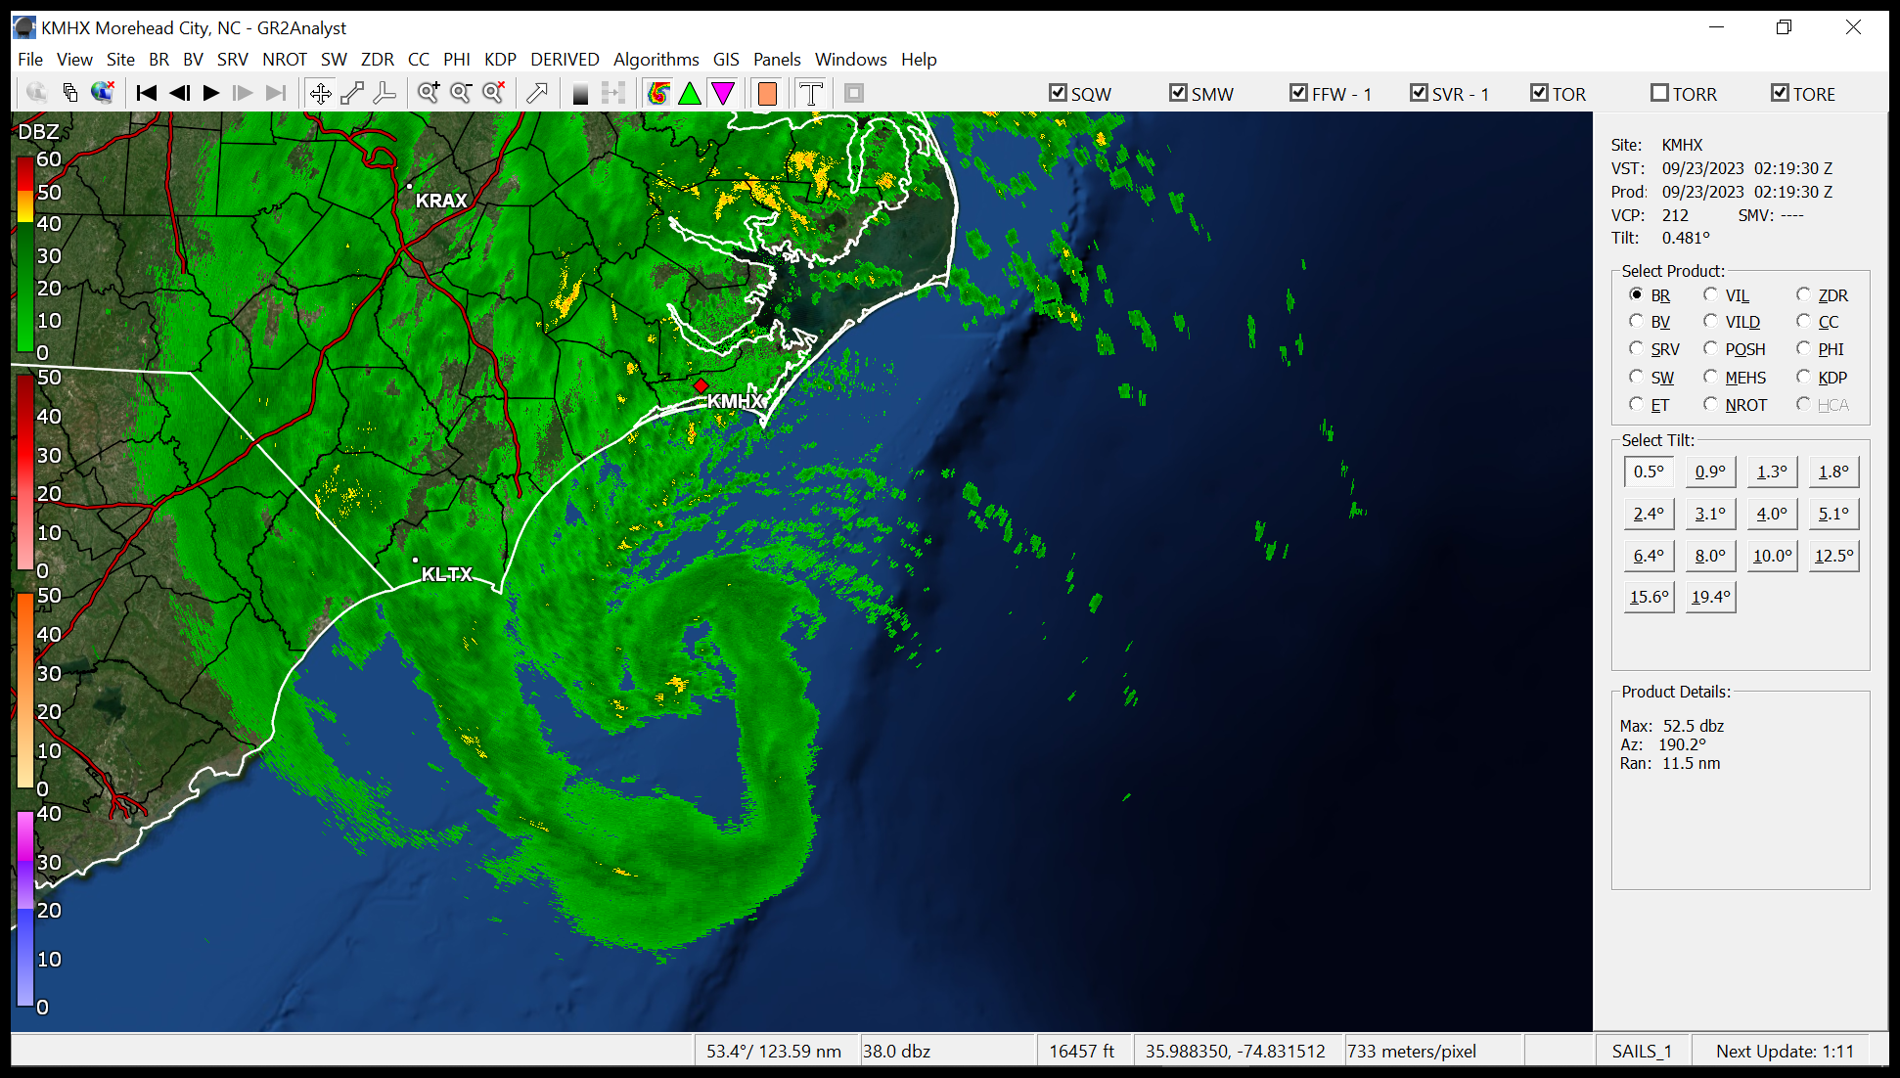Choose the ZDR product radio button
1900x1078 pixels.
(1803, 295)
